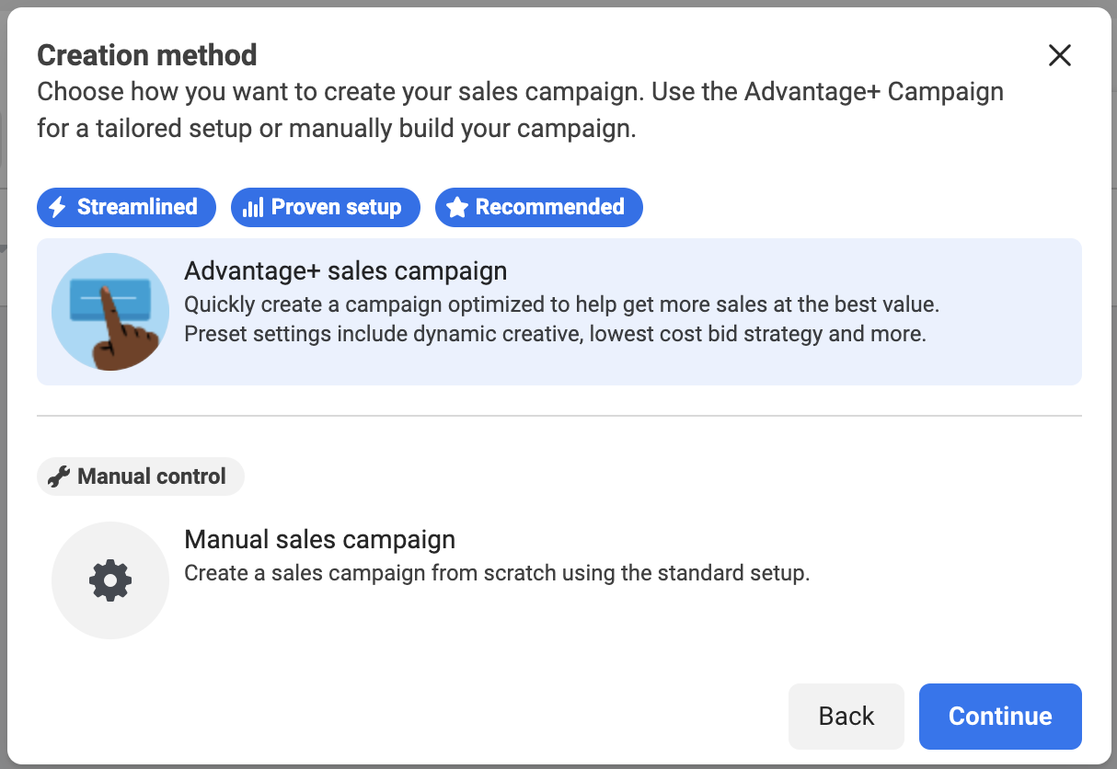The image size is (1117, 769).
Task: Click the Proven setup bar-chart badge
Action: 326,207
